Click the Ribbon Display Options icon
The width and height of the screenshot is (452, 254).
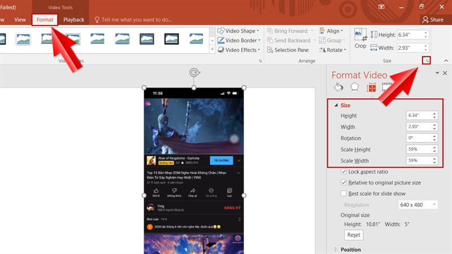coord(381,7)
